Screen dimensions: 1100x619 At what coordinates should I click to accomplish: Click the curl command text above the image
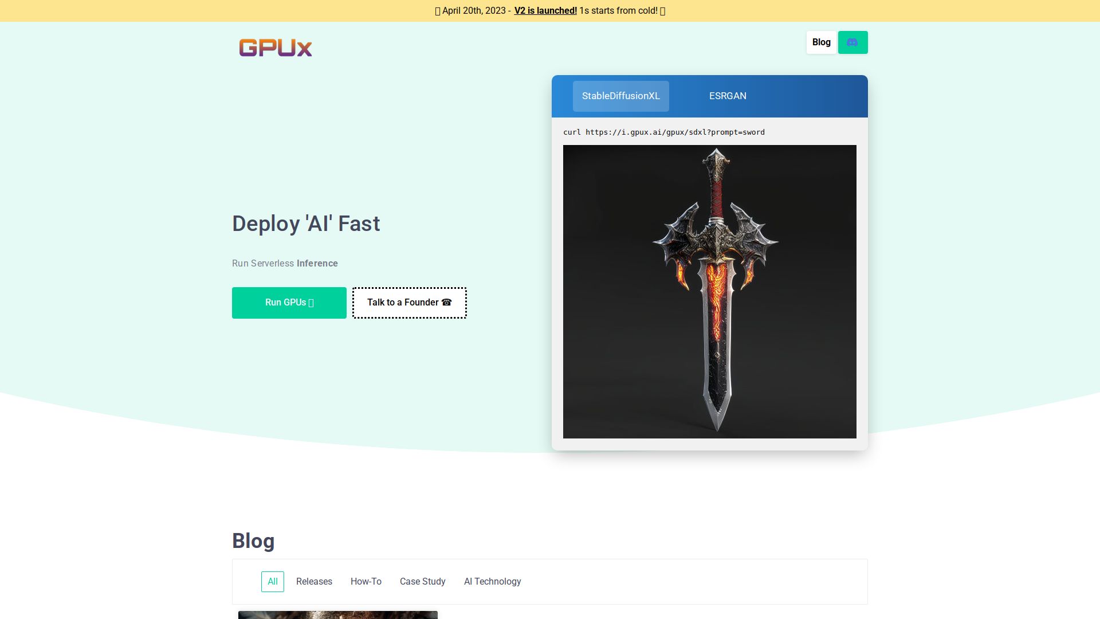[x=663, y=132]
